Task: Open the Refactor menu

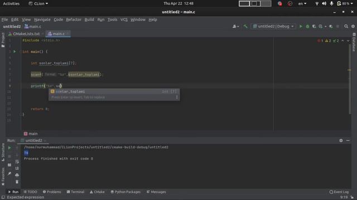Action: [74, 19]
